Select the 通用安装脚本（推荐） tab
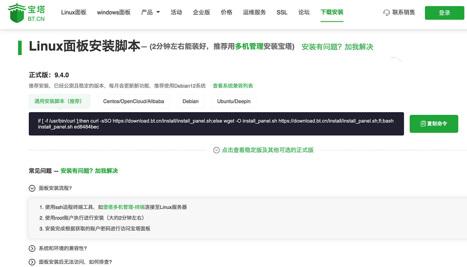Screen dimensions: 467x267 click(59, 101)
